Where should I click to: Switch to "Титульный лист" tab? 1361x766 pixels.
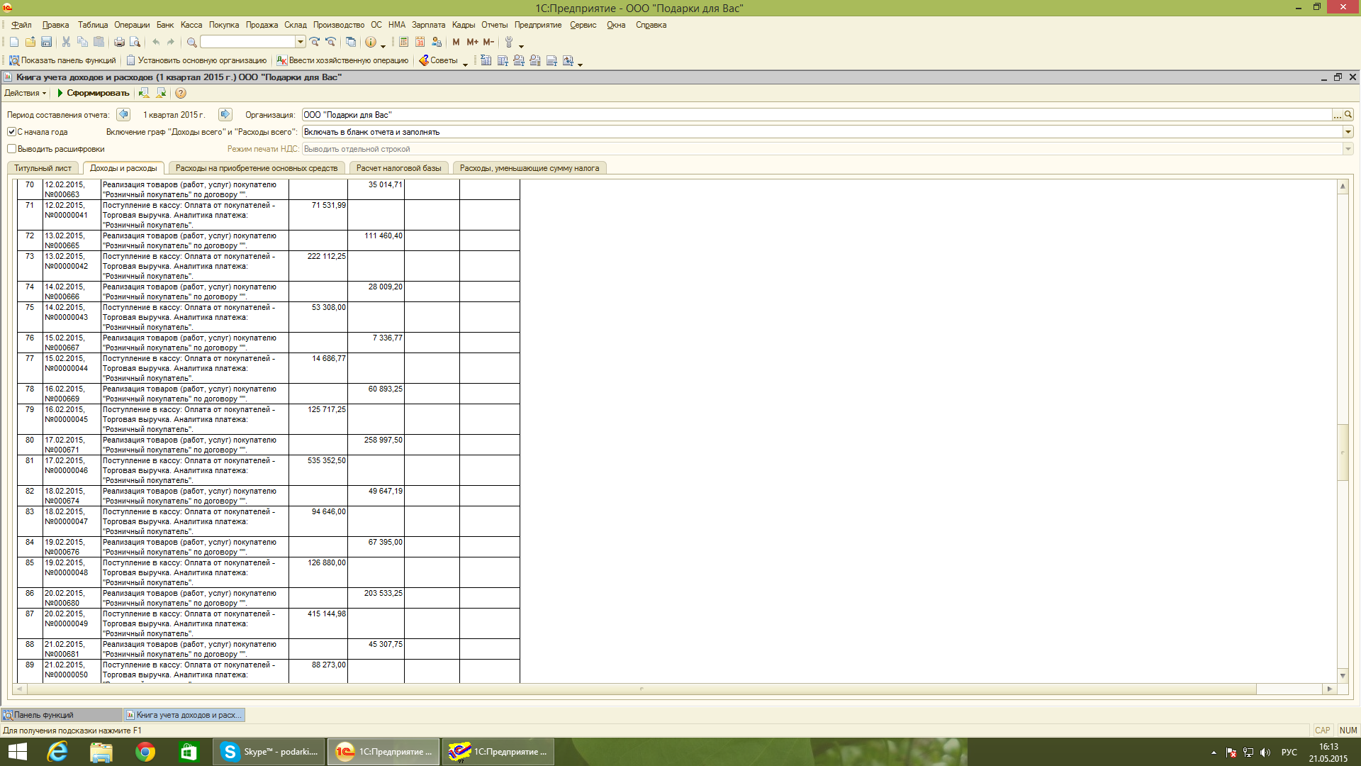[x=43, y=168]
